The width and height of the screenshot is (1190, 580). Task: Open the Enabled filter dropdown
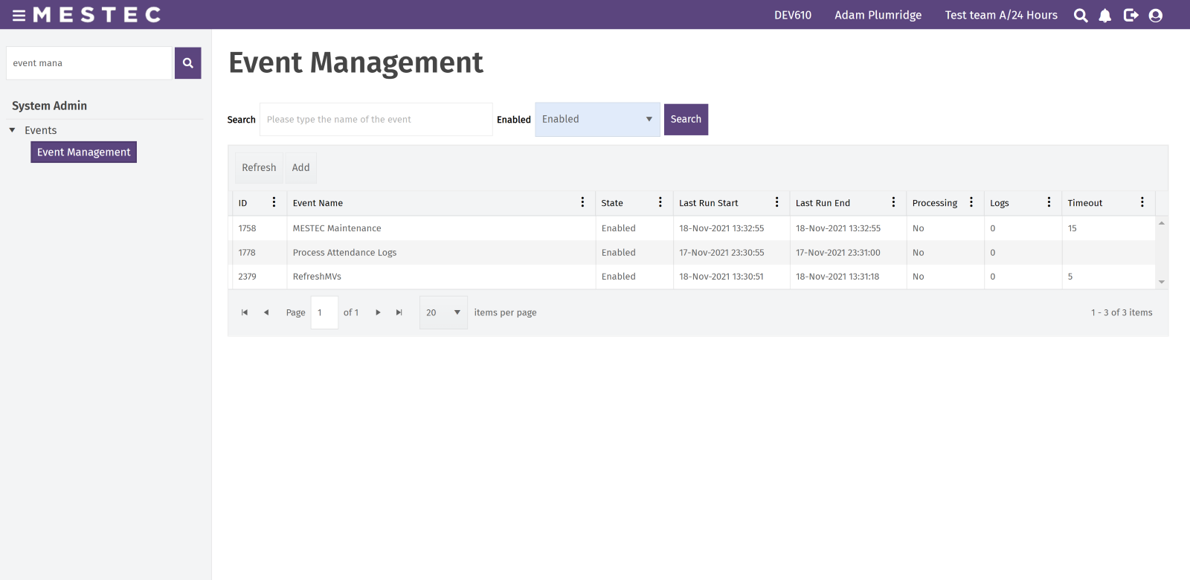click(597, 120)
